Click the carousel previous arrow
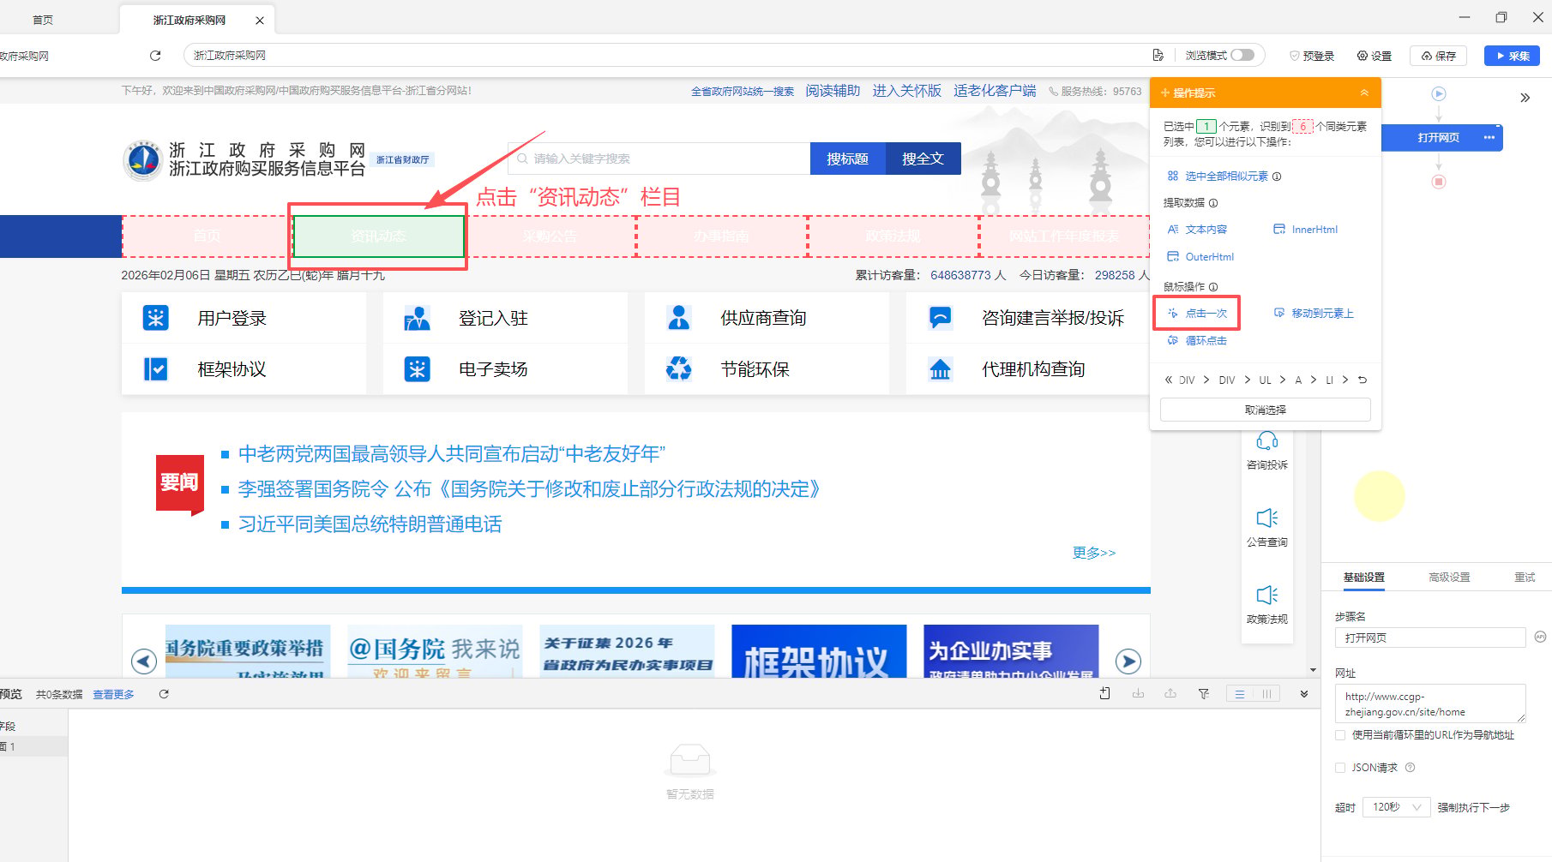This screenshot has height=862, width=1552. [144, 661]
